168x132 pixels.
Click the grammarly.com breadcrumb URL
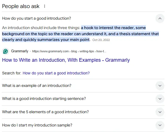(69, 51)
